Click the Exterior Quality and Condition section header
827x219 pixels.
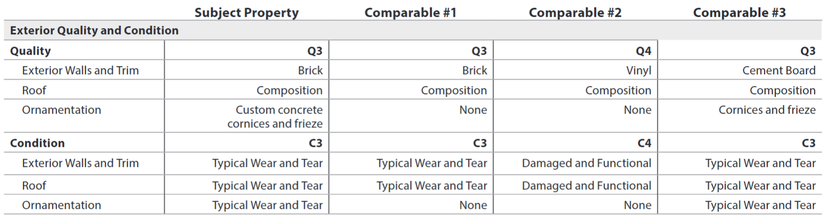point(94,31)
